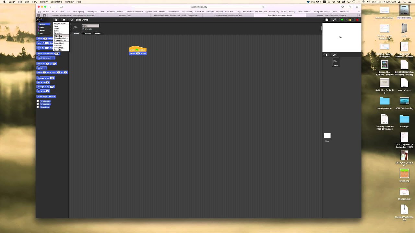Paint a new sprite with brush icon
The height and width of the screenshot is (233, 415).
pos(334,55)
